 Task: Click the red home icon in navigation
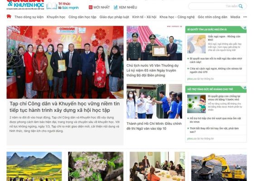coord(9,17)
